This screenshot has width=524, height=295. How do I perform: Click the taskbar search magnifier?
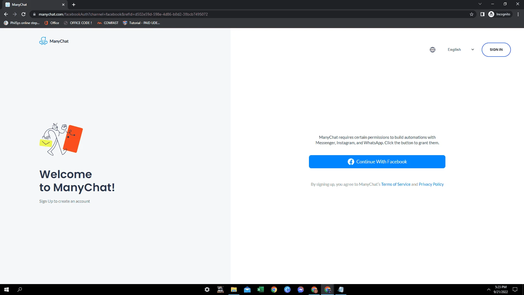pos(20,290)
